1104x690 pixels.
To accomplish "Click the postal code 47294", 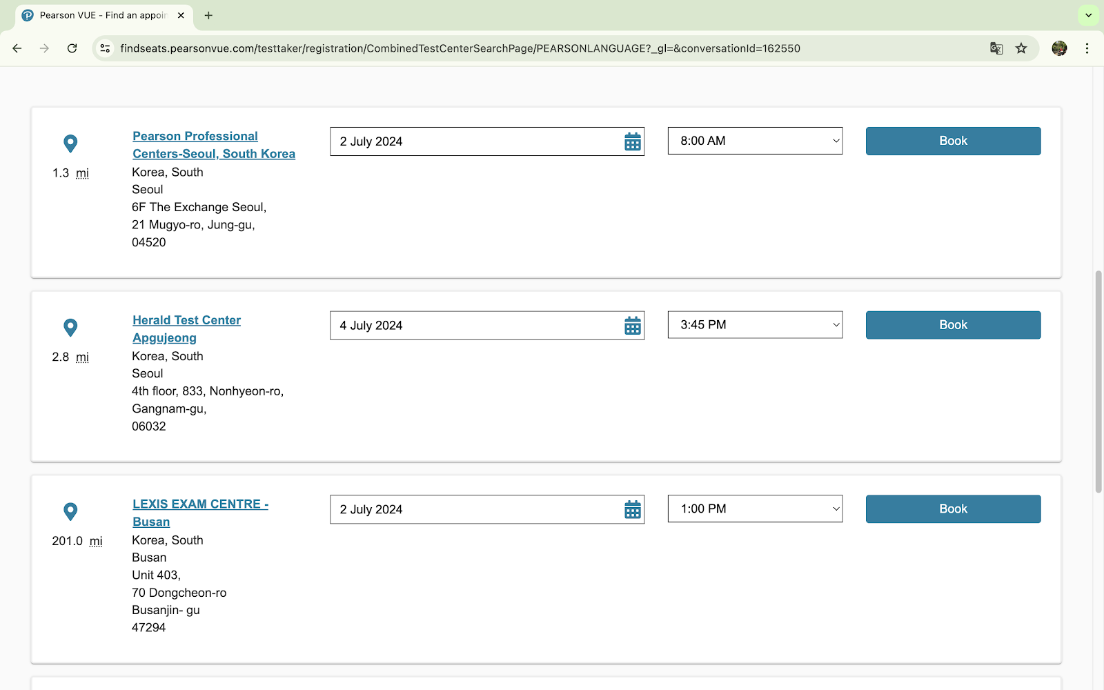I will pyautogui.click(x=149, y=628).
